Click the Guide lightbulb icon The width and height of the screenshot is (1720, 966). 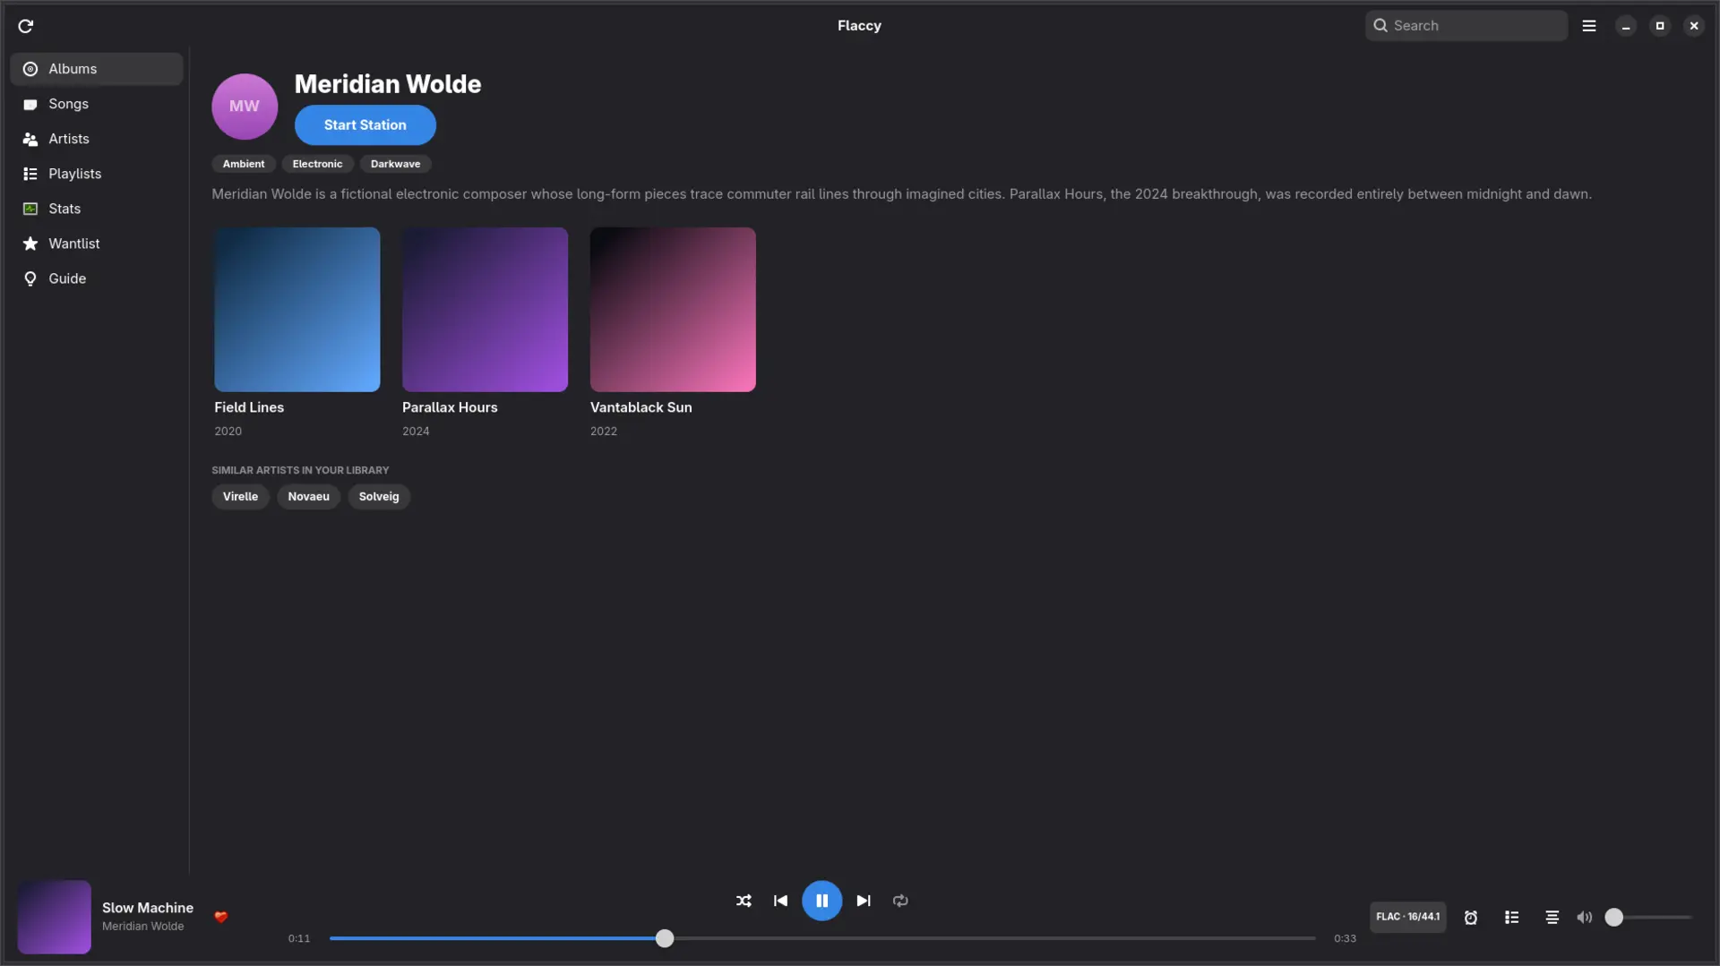(30, 278)
